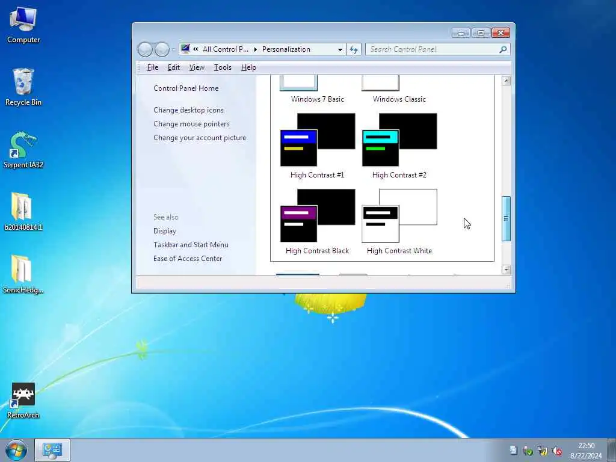Click the Control Panel taskbar button

[52, 450]
